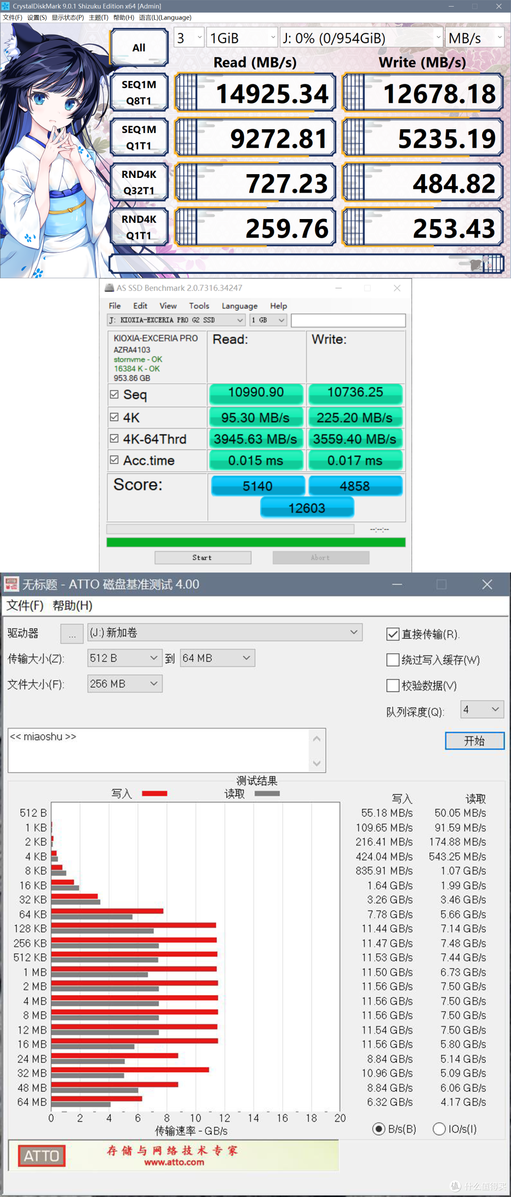Click the CrystalDiskMark app icon in title bar

coord(6,6)
